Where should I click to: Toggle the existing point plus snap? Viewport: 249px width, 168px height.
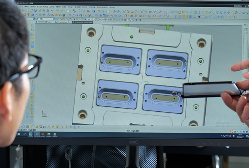pos(128,20)
